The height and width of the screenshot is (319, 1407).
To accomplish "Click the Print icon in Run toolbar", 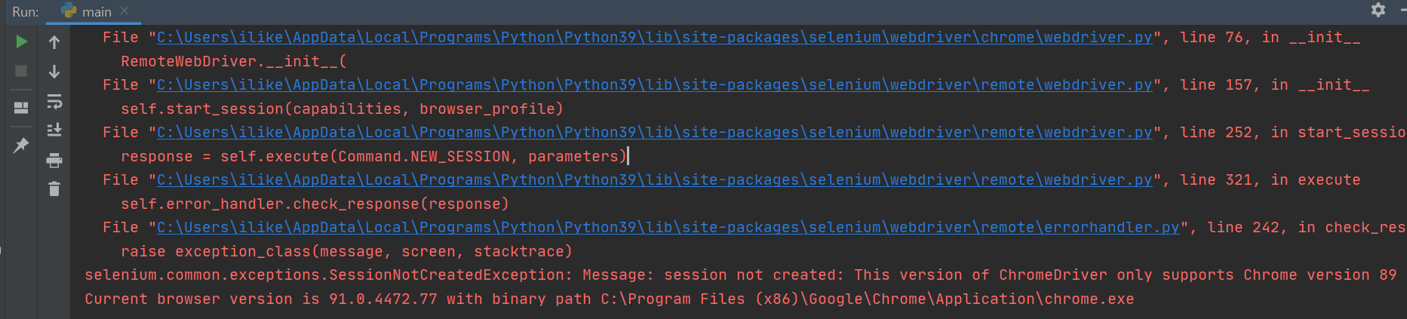I will pyautogui.click(x=54, y=160).
